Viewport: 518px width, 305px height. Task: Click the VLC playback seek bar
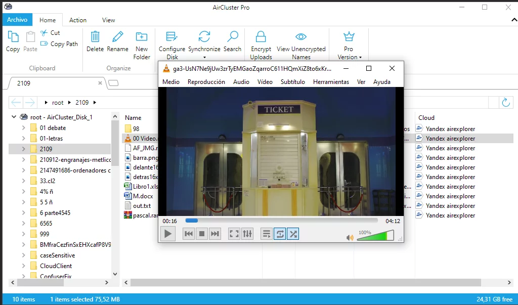(x=281, y=221)
